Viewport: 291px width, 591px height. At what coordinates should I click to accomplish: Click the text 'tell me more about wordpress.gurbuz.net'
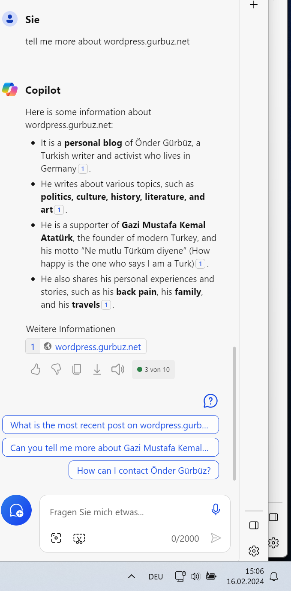click(x=107, y=42)
